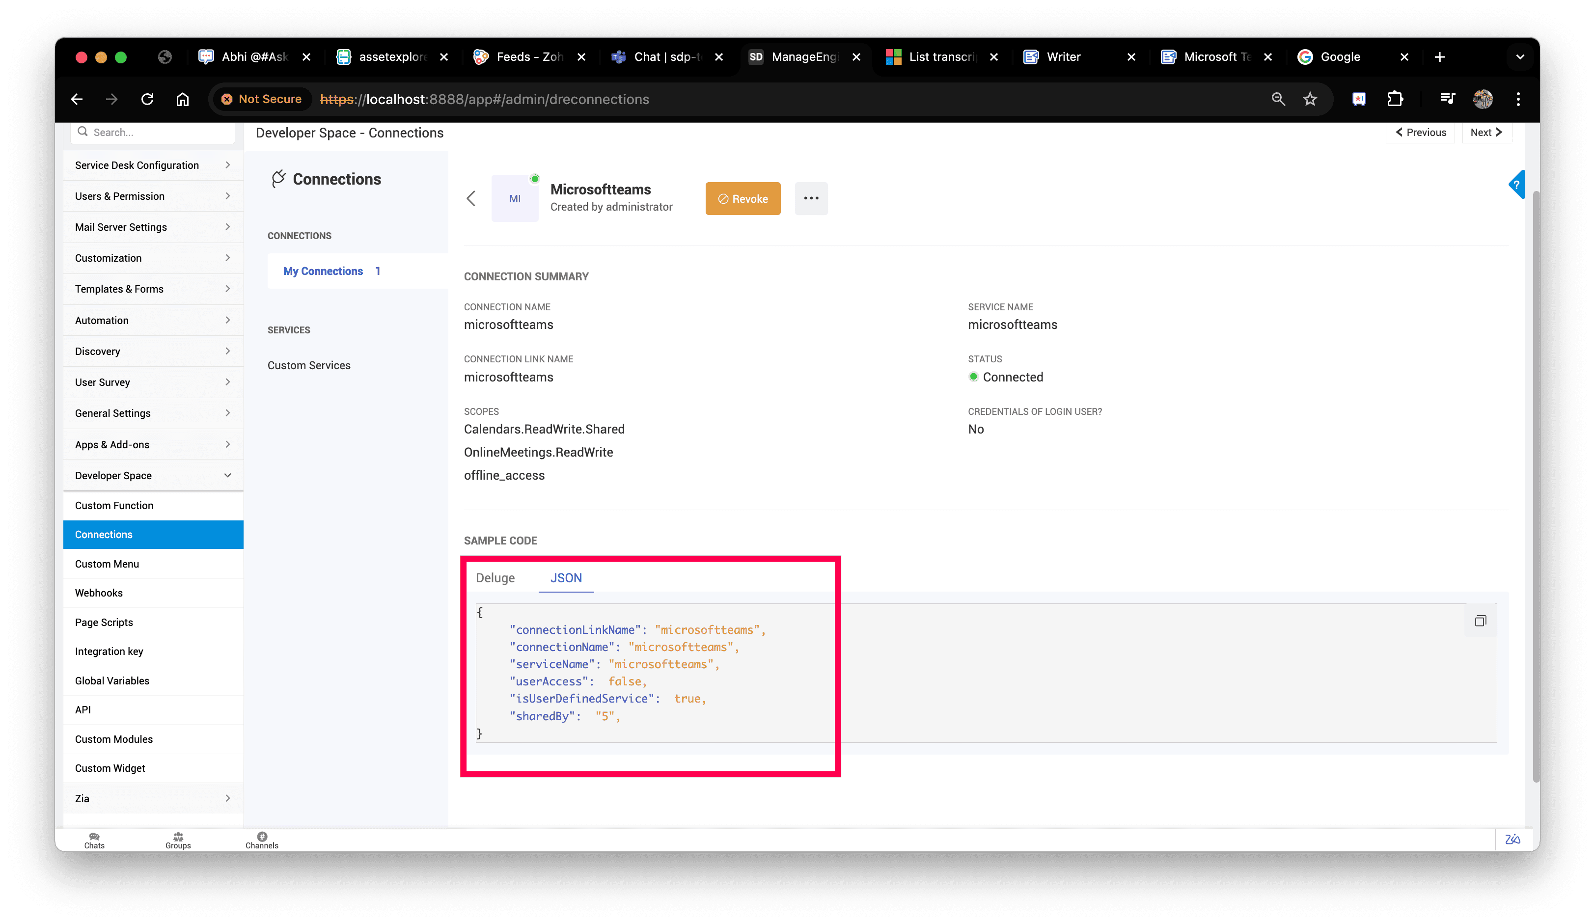1595x924 pixels.
Task: Switch to the Deluge sample tab
Action: 495,578
